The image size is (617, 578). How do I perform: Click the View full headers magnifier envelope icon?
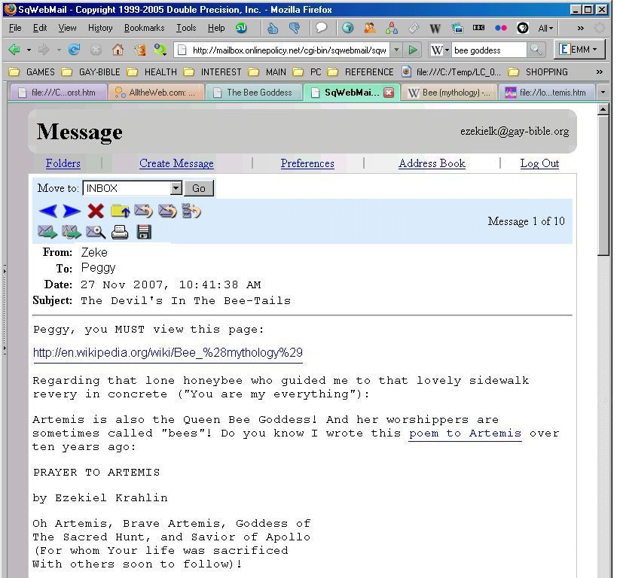(x=96, y=232)
